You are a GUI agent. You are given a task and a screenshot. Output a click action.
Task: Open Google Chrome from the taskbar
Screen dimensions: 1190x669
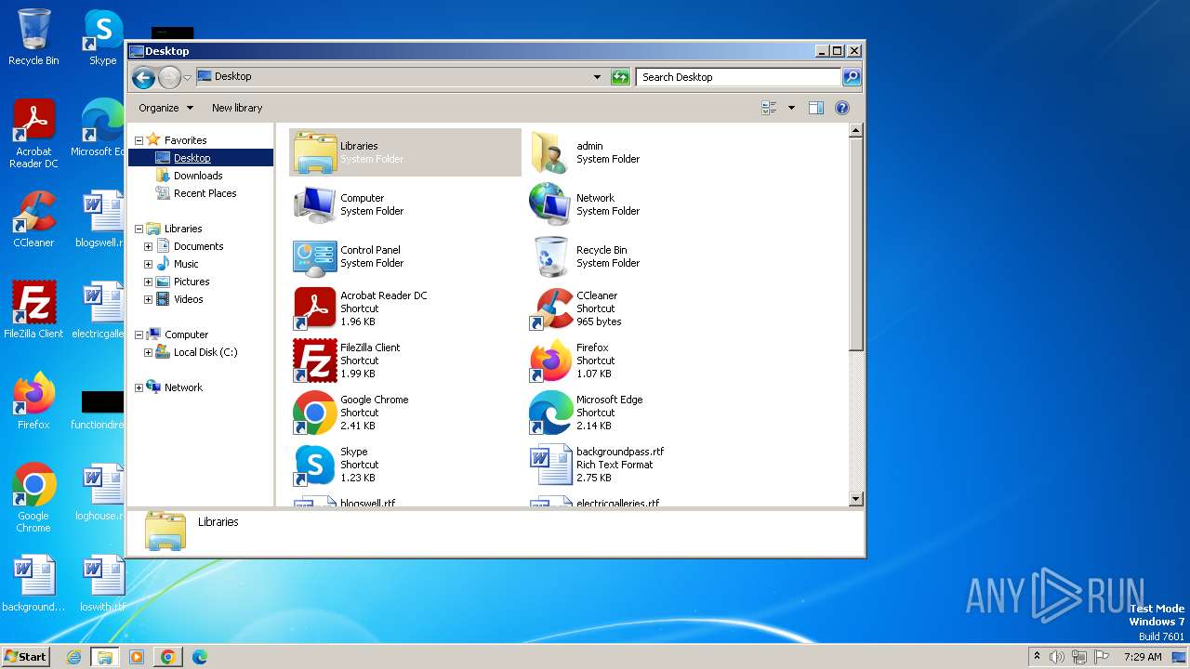[168, 657]
